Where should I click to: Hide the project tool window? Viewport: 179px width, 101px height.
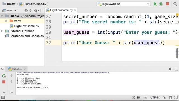point(42,11)
